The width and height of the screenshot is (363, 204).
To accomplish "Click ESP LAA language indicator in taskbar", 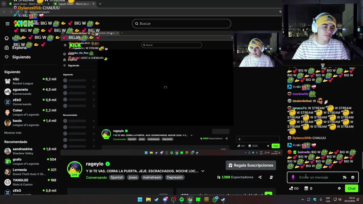I will [x=328, y=199].
